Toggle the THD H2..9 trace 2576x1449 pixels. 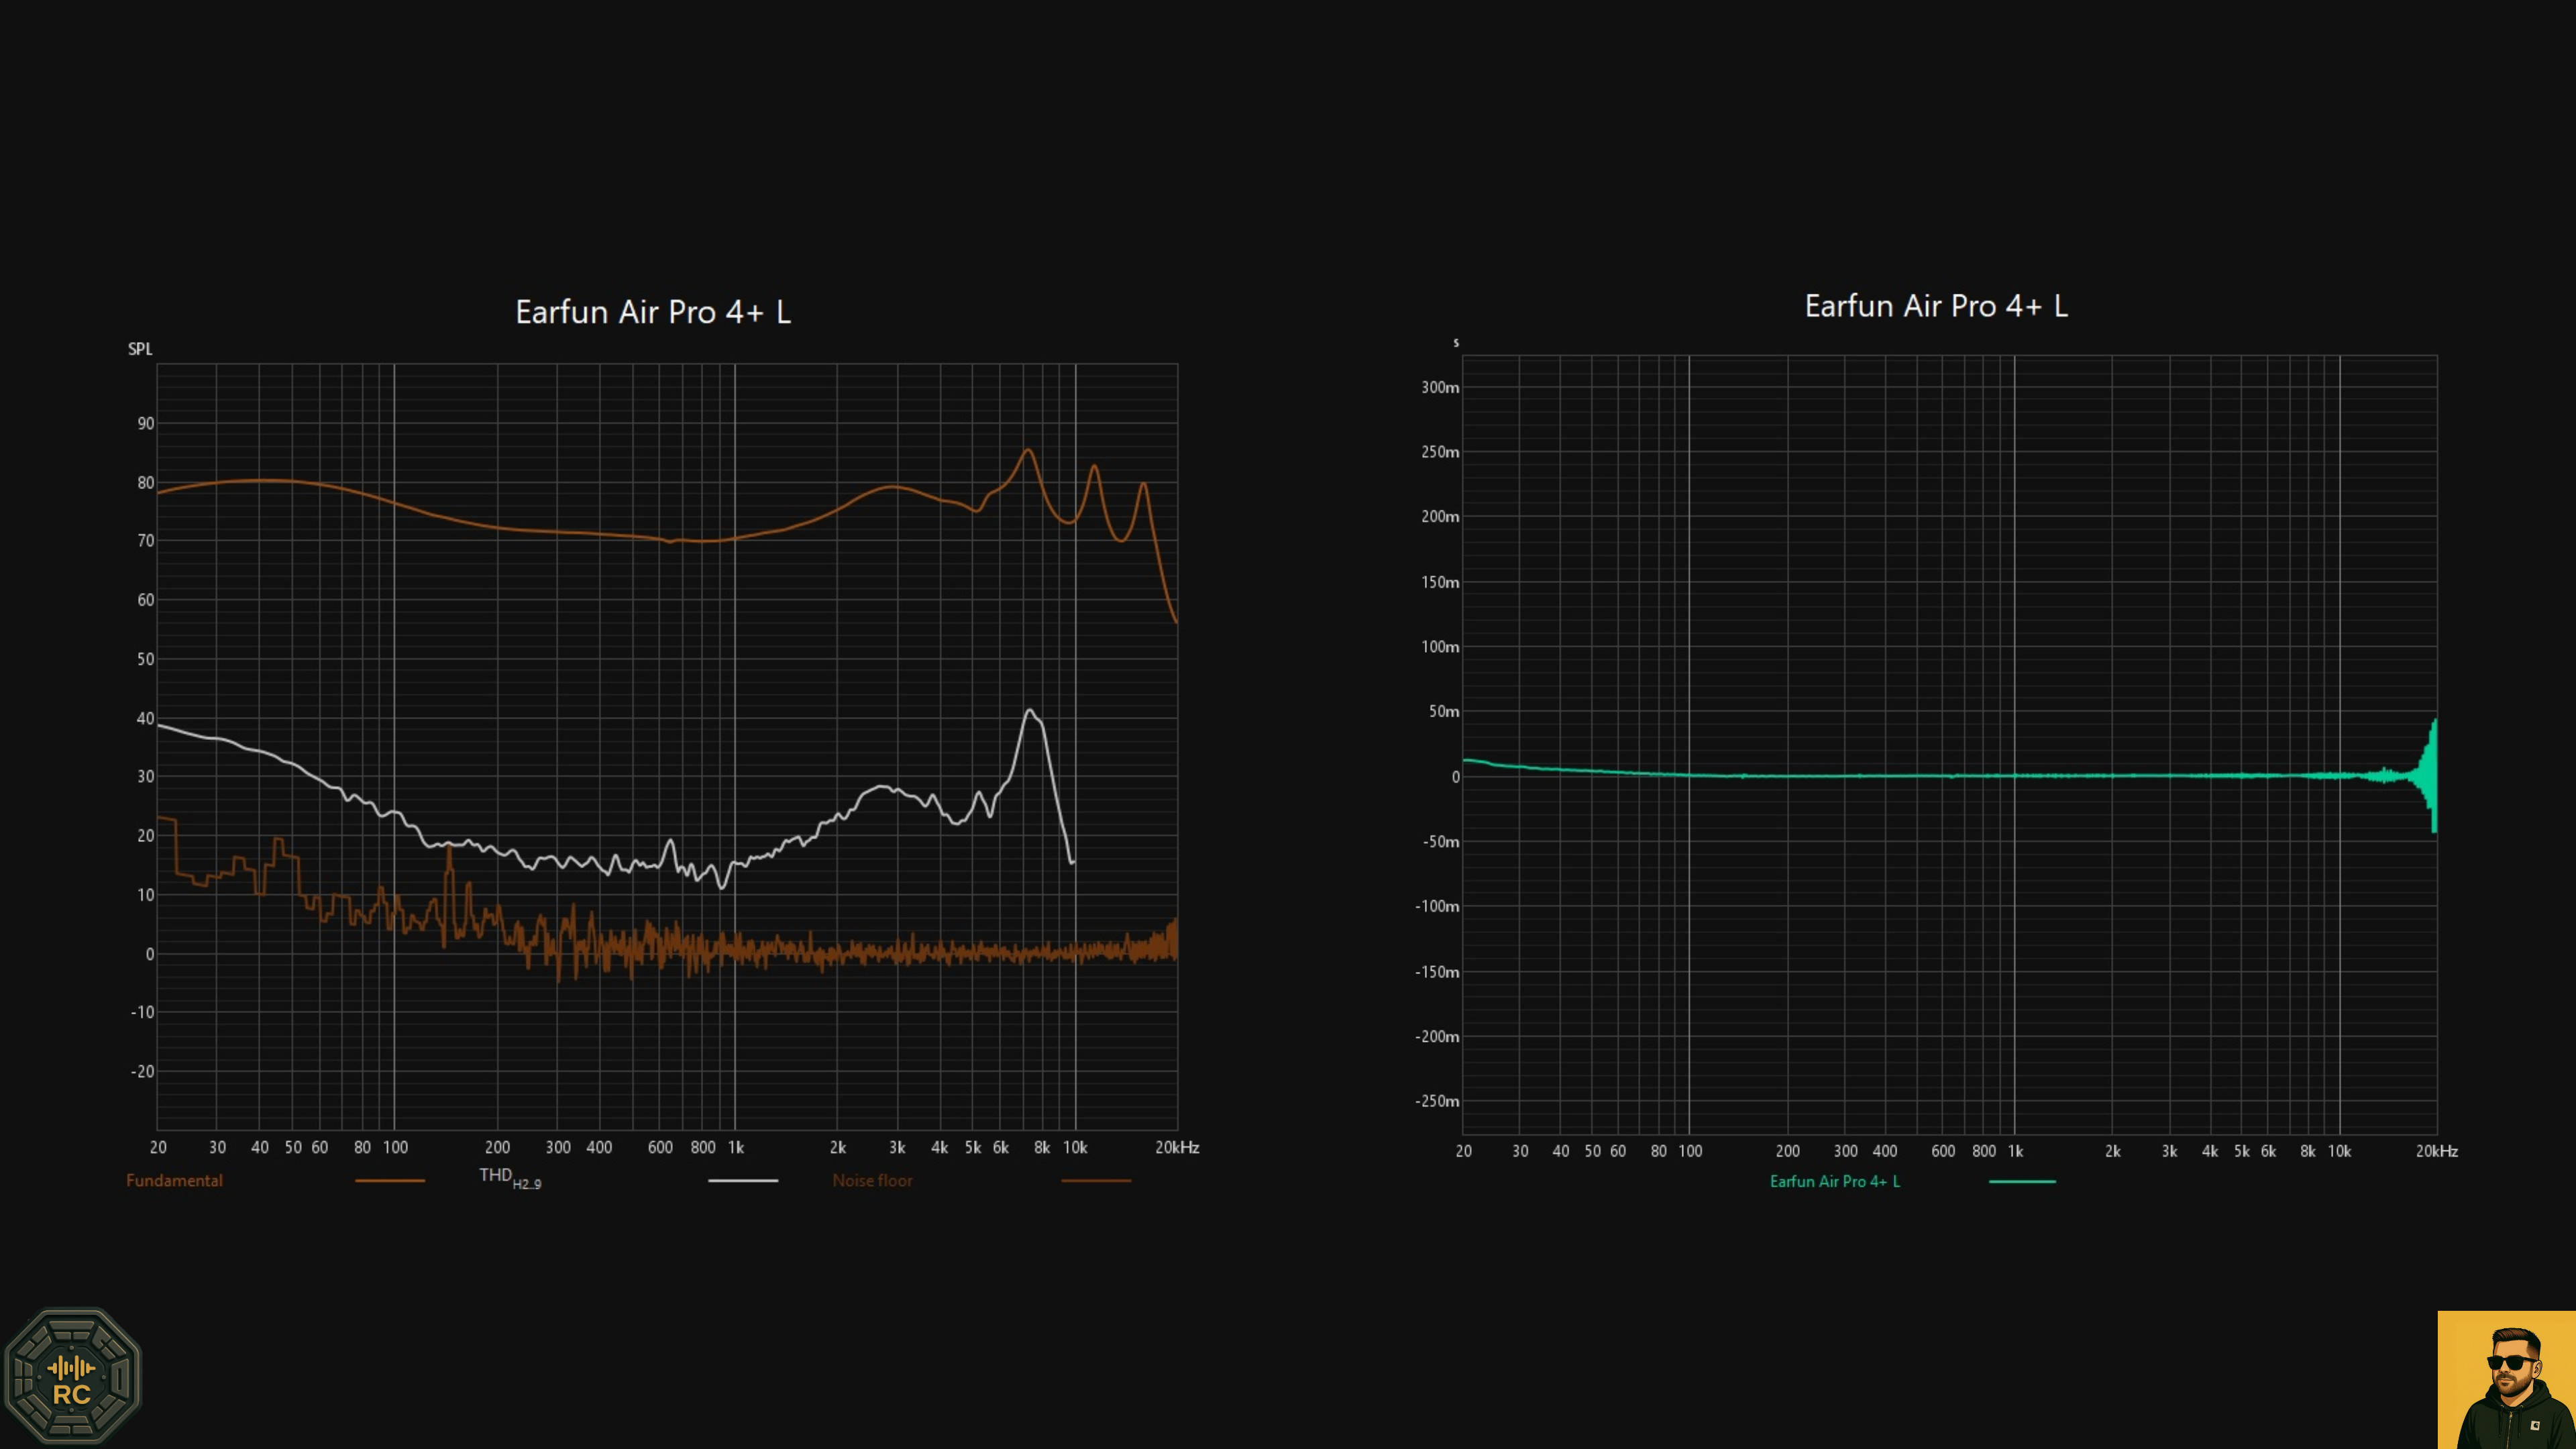tap(743, 1180)
